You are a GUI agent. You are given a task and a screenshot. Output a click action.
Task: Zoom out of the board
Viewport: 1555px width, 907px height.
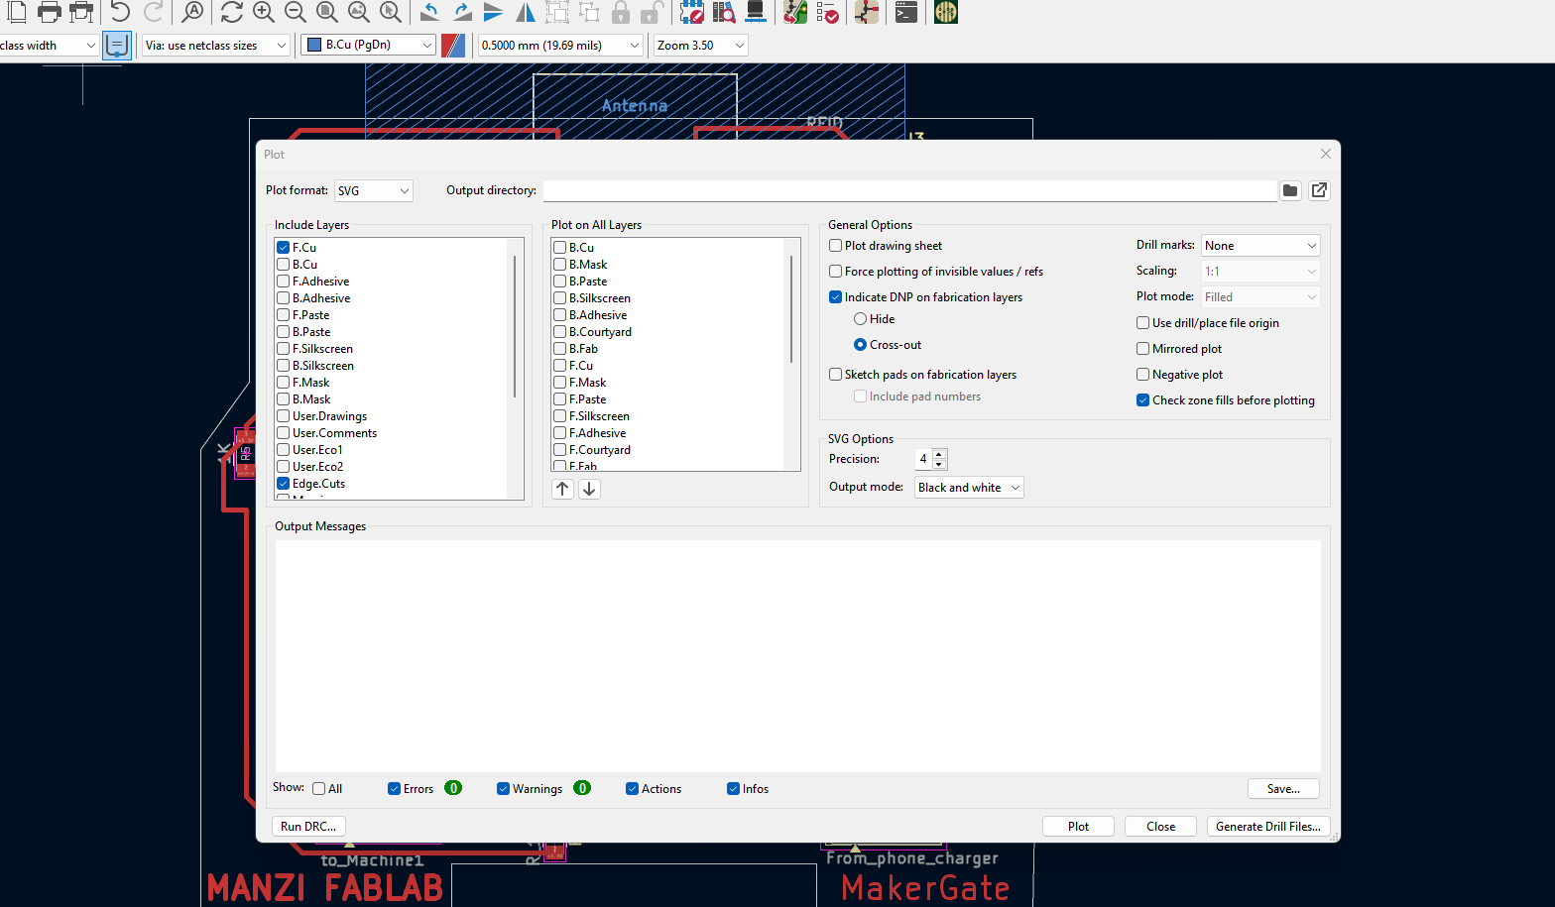295,12
